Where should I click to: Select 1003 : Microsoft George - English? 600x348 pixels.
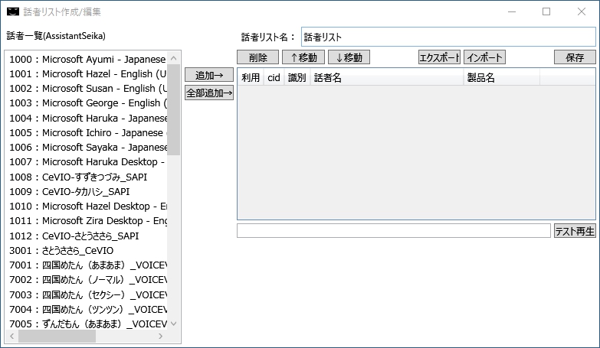click(87, 103)
